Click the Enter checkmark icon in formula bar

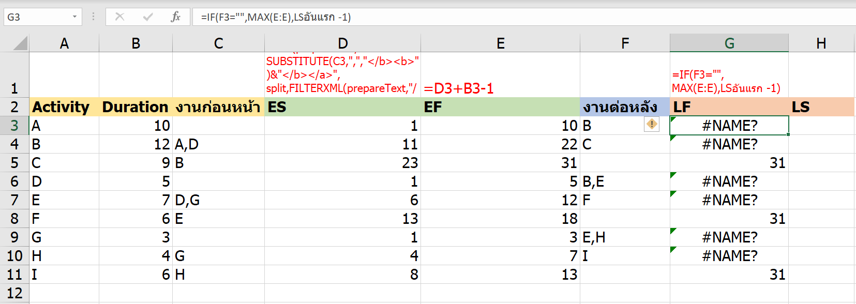tap(148, 17)
